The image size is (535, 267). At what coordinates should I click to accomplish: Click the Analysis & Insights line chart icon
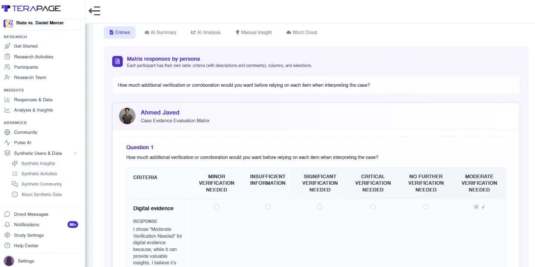click(7, 110)
